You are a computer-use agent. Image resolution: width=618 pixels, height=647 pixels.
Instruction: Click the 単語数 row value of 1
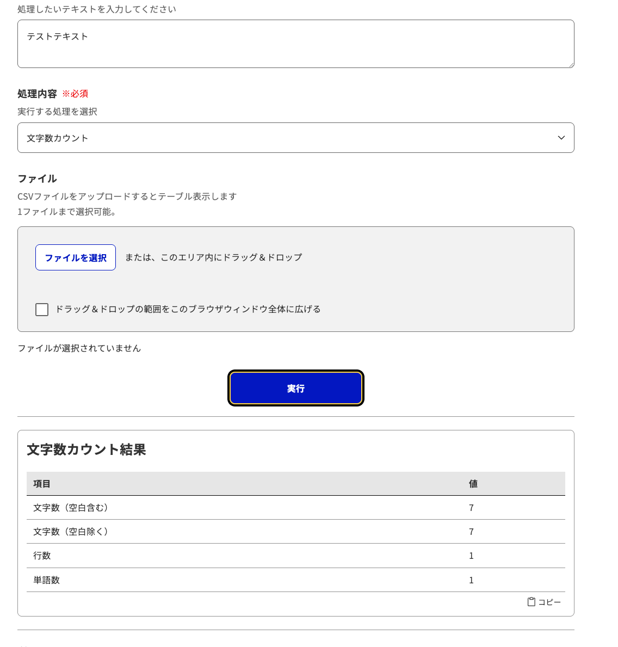click(471, 580)
